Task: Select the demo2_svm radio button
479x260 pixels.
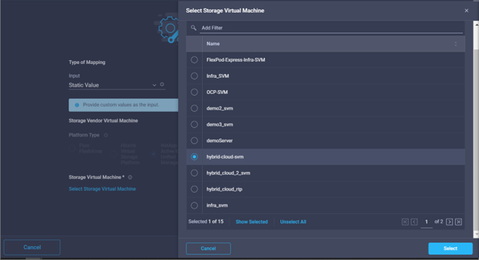Action: pyautogui.click(x=194, y=108)
